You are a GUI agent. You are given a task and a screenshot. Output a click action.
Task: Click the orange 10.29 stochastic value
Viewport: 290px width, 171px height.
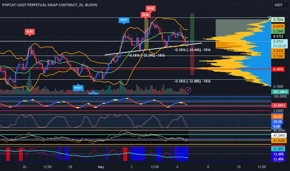(x=278, y=117)
